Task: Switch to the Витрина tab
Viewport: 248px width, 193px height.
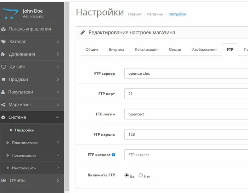Action: (x=117, y=50)
